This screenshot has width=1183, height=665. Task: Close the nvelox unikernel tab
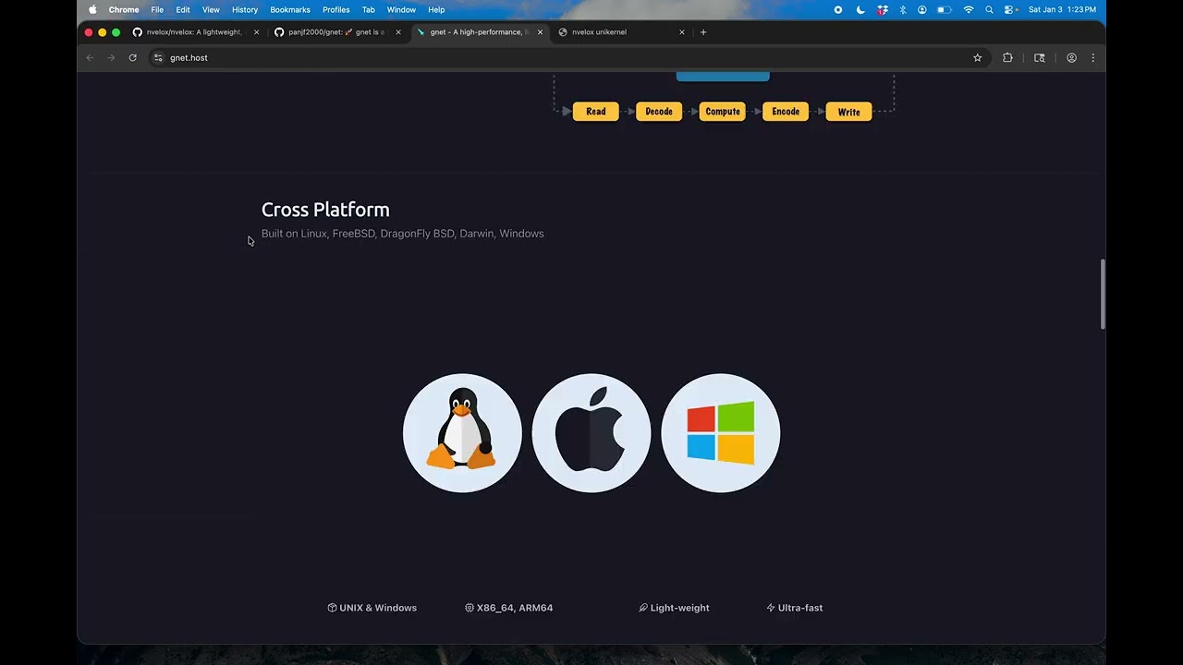682,32
